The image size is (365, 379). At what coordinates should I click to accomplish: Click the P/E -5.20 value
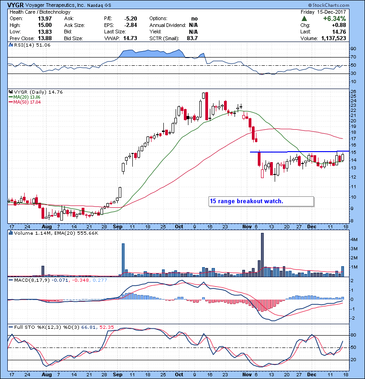tap(130, 19)
